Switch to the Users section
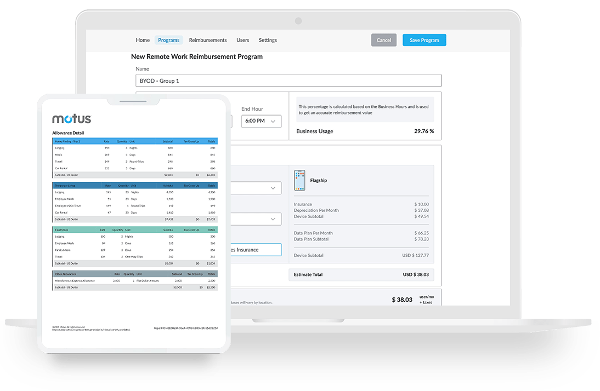The width and height of the screenshot is (600, 391). pyautogui.click(x=242, y=40)
